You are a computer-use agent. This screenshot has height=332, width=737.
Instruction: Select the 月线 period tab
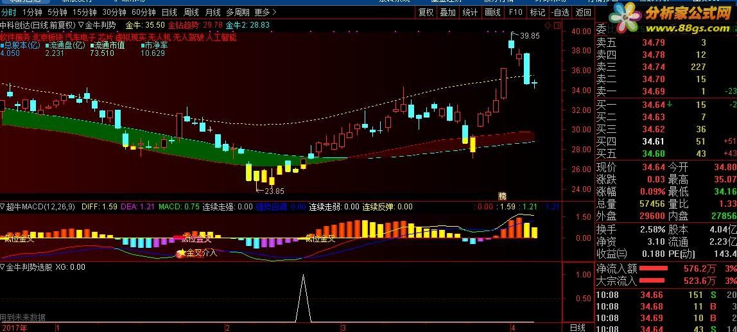pyautogui.click(x=213, y=12)
